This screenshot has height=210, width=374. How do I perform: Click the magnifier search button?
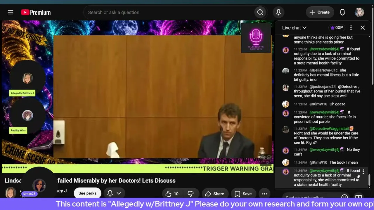(260, 12)
